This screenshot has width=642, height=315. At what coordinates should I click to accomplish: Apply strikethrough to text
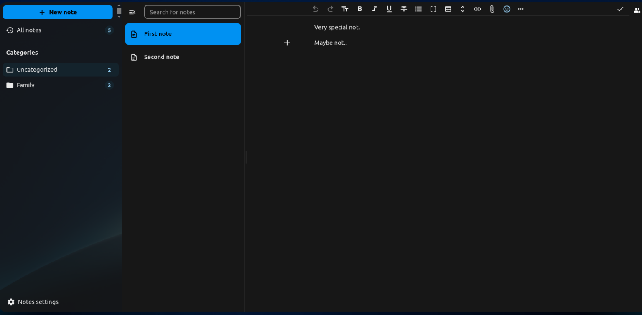tap(404, 9)
